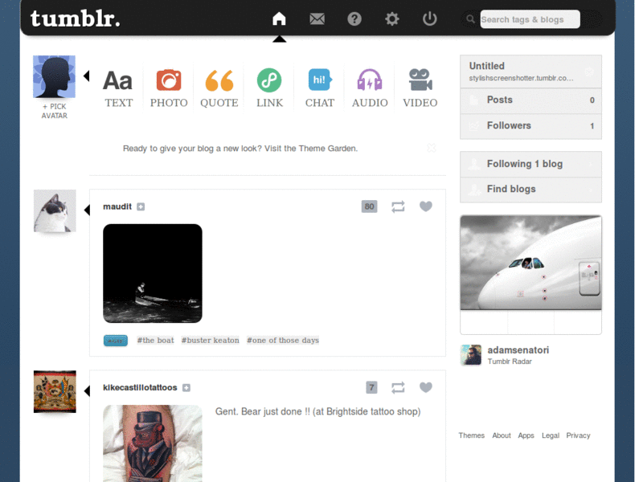Click the tumblr logo
Viewport: 643px width, 482px height.
coord(76,18)
